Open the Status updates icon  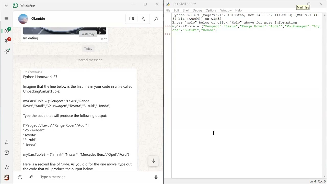pos(7,51)
